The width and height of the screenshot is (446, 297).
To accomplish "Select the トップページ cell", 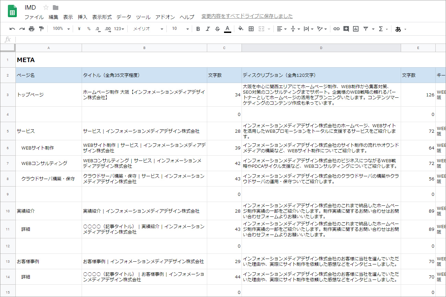I will pos(49,95).
